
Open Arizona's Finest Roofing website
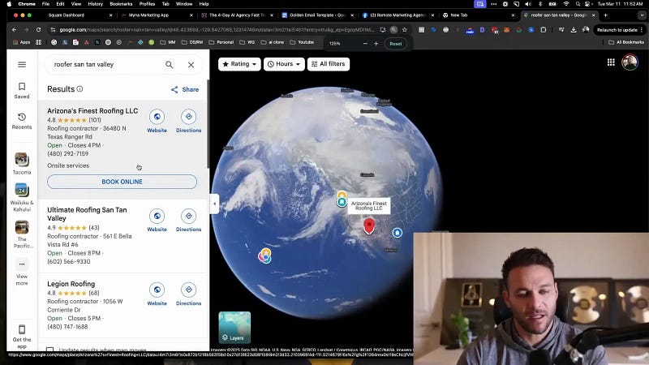click(x=157, y=121)
